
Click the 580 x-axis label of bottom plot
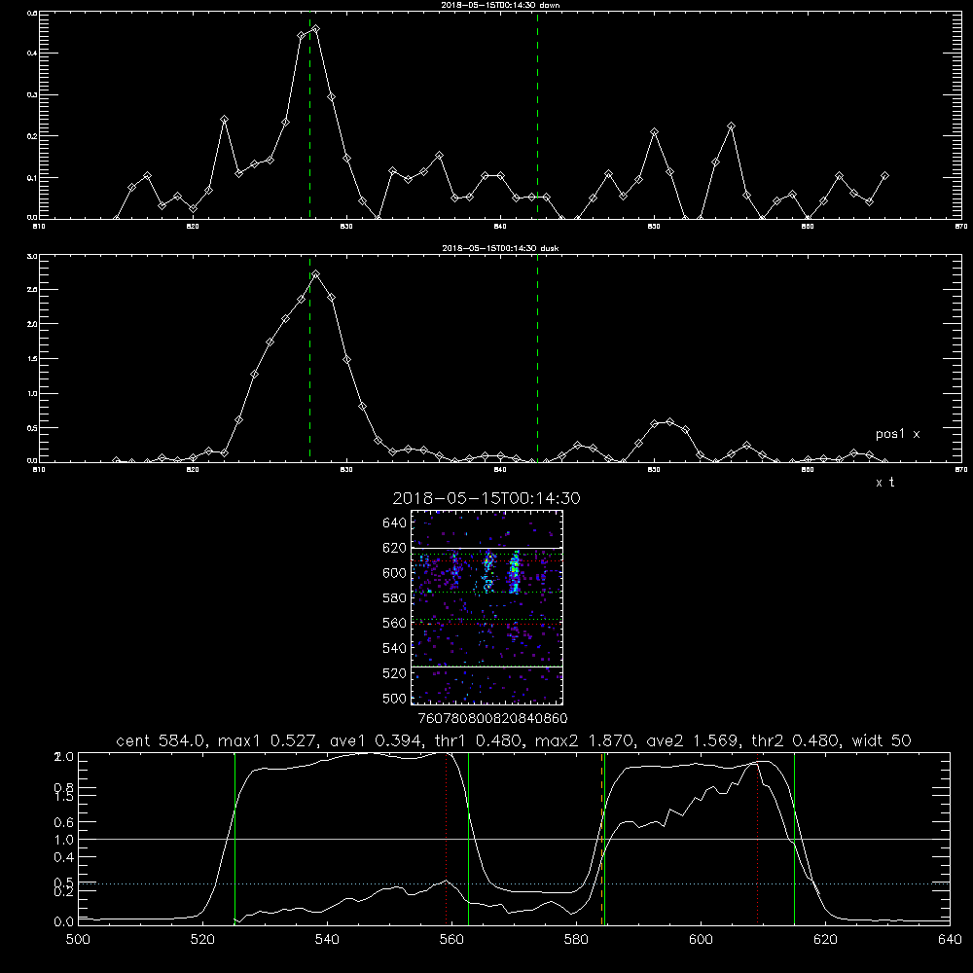576,940
